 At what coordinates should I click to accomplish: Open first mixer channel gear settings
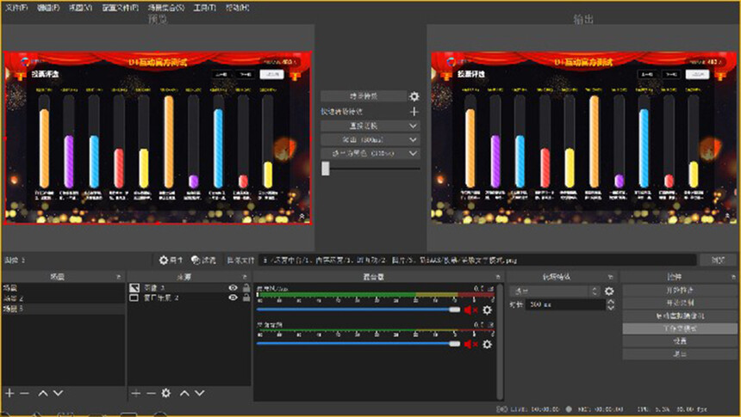[x=487, y=310]
